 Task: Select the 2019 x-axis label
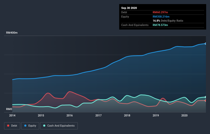point(156,115)
